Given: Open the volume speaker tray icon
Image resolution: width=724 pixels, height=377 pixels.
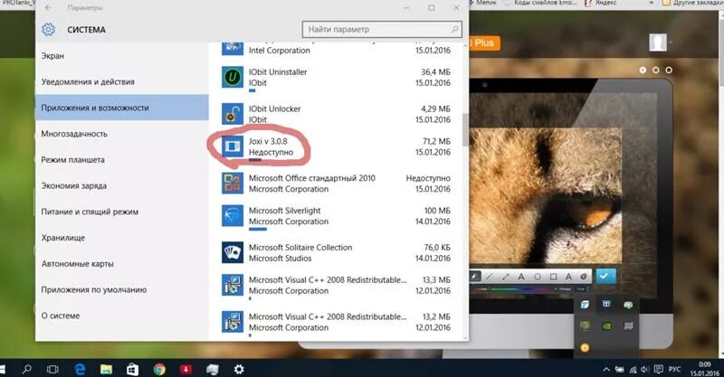Looking at the screenshot, I should tap(644, 370).
